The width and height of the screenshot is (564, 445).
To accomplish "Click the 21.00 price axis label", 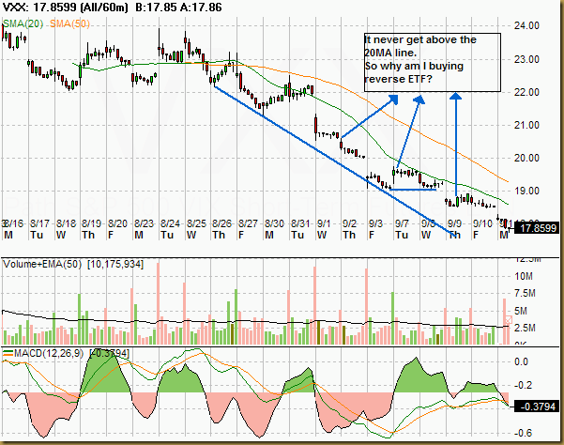I will (x=527, y=125).
